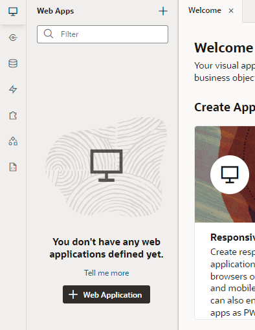Open the Web Applications navigator icon
Screen dimensions: 255x330
tap(13, 12)
